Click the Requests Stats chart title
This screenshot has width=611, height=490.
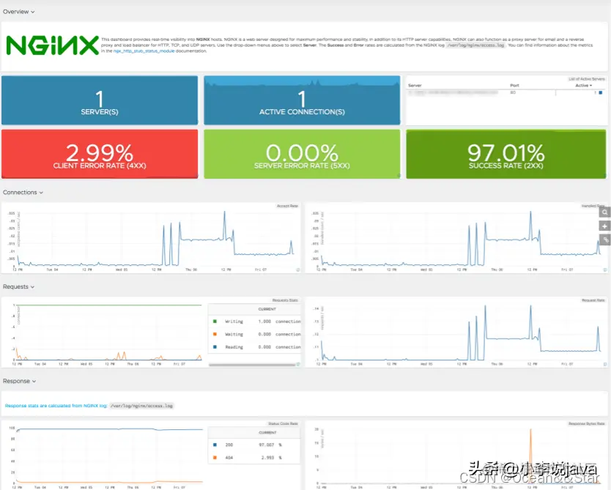[285, 300]
